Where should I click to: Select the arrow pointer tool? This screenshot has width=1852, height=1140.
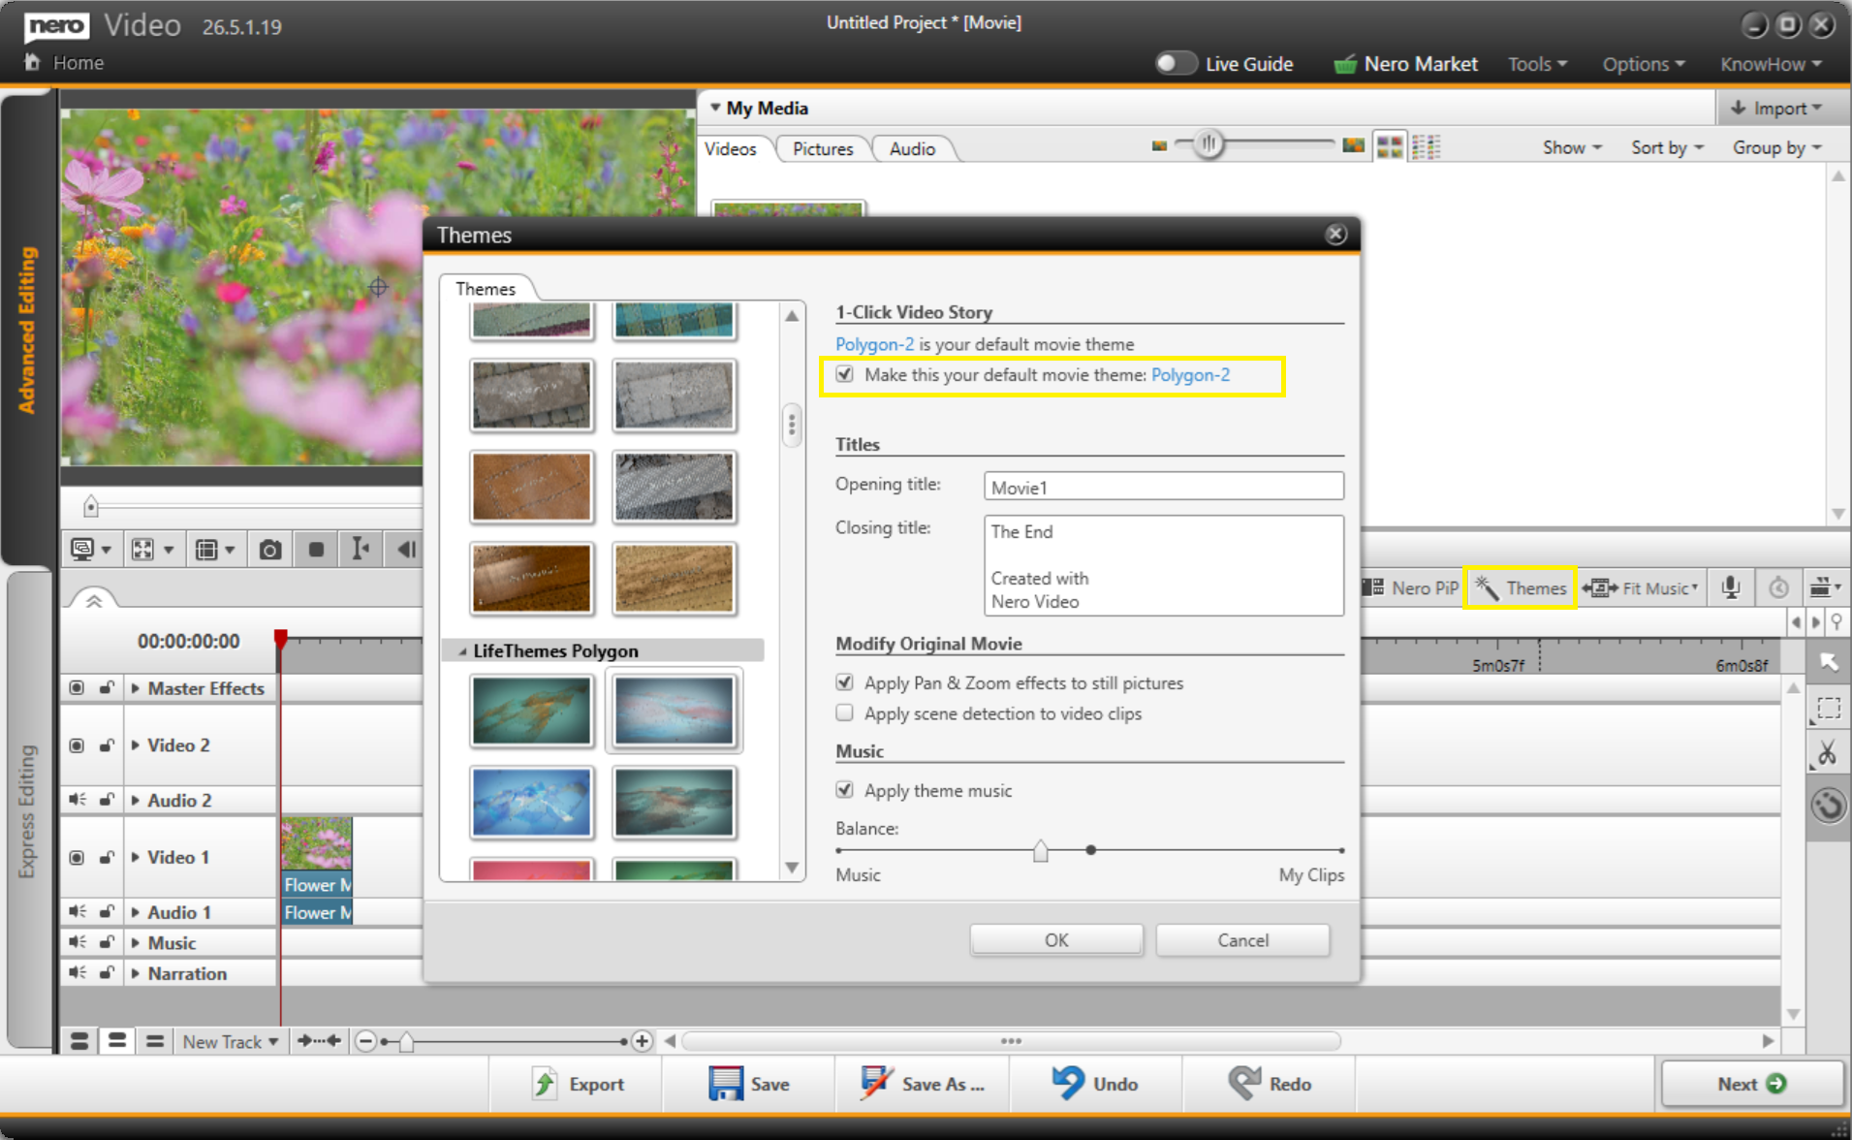[x=1829, y=662]
